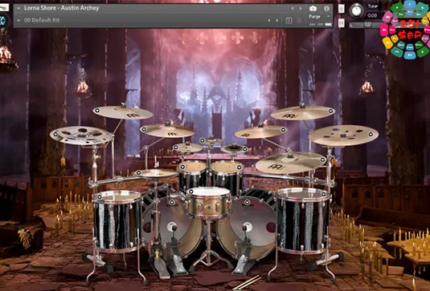The image size is (430, 291).
Task: Go to previous snapshot arrow
Action: 269,20
